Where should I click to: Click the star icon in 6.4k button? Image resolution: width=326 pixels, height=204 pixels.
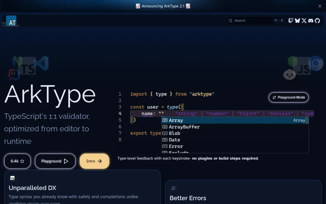(x=22, y=161)
